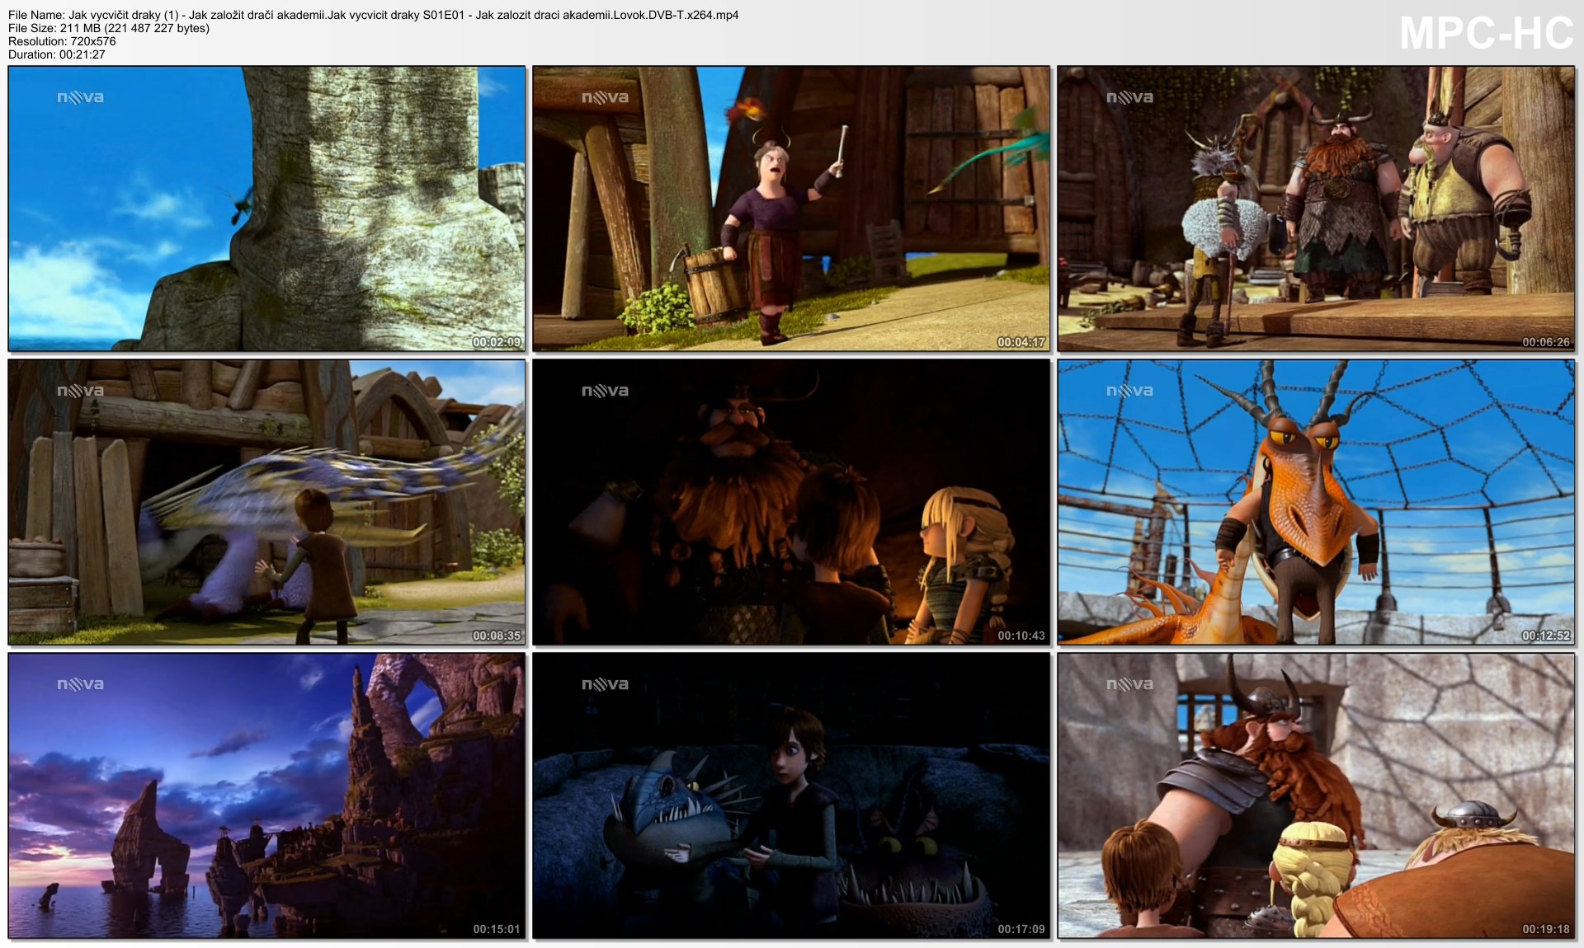Click the MPC-HC logo
1584x948 pixels.
1486,34
